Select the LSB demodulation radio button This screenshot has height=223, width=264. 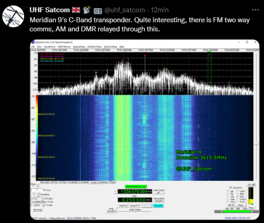228,197
